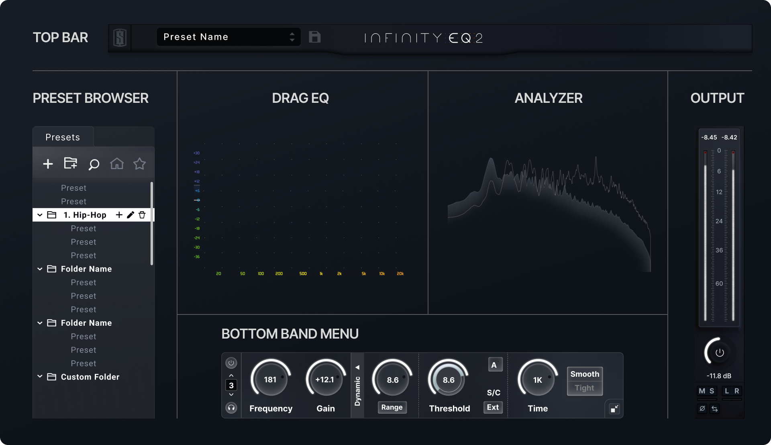The image size is (771, 445).
Task: Select the Smooth mode button
Action: tap(585, 374)
